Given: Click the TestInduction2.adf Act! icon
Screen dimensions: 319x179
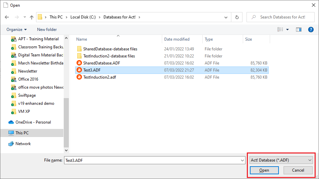Looking at the screenshot, I should pos(79,77).
